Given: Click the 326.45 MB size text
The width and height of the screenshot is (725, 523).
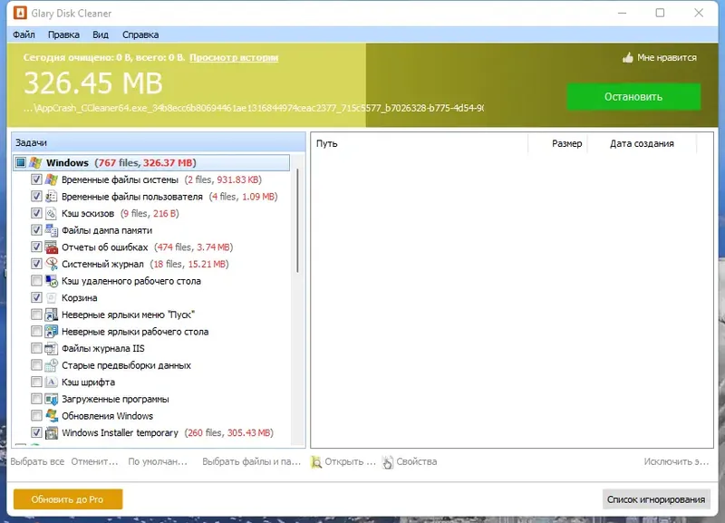Looking at the screenshot, I should (x=93, y=83).
